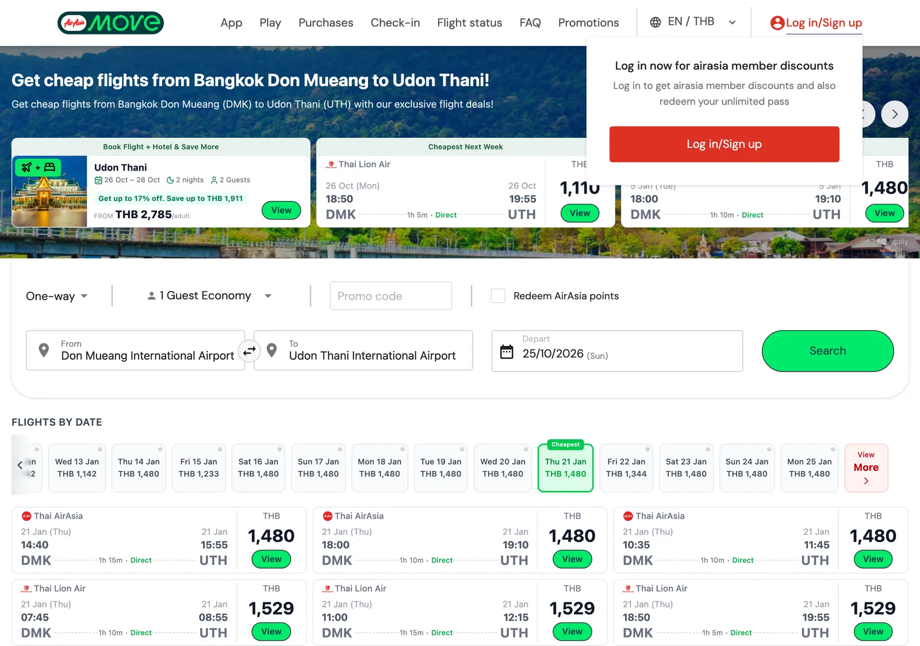View the Thai Lion Air 11:00 flight
The width and height of the screenshot is (920, 646).
point(572,632)
